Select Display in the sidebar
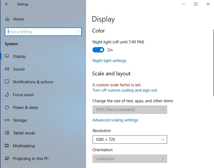The width and height of the screenshot is (214, 168). coord(20,56)
